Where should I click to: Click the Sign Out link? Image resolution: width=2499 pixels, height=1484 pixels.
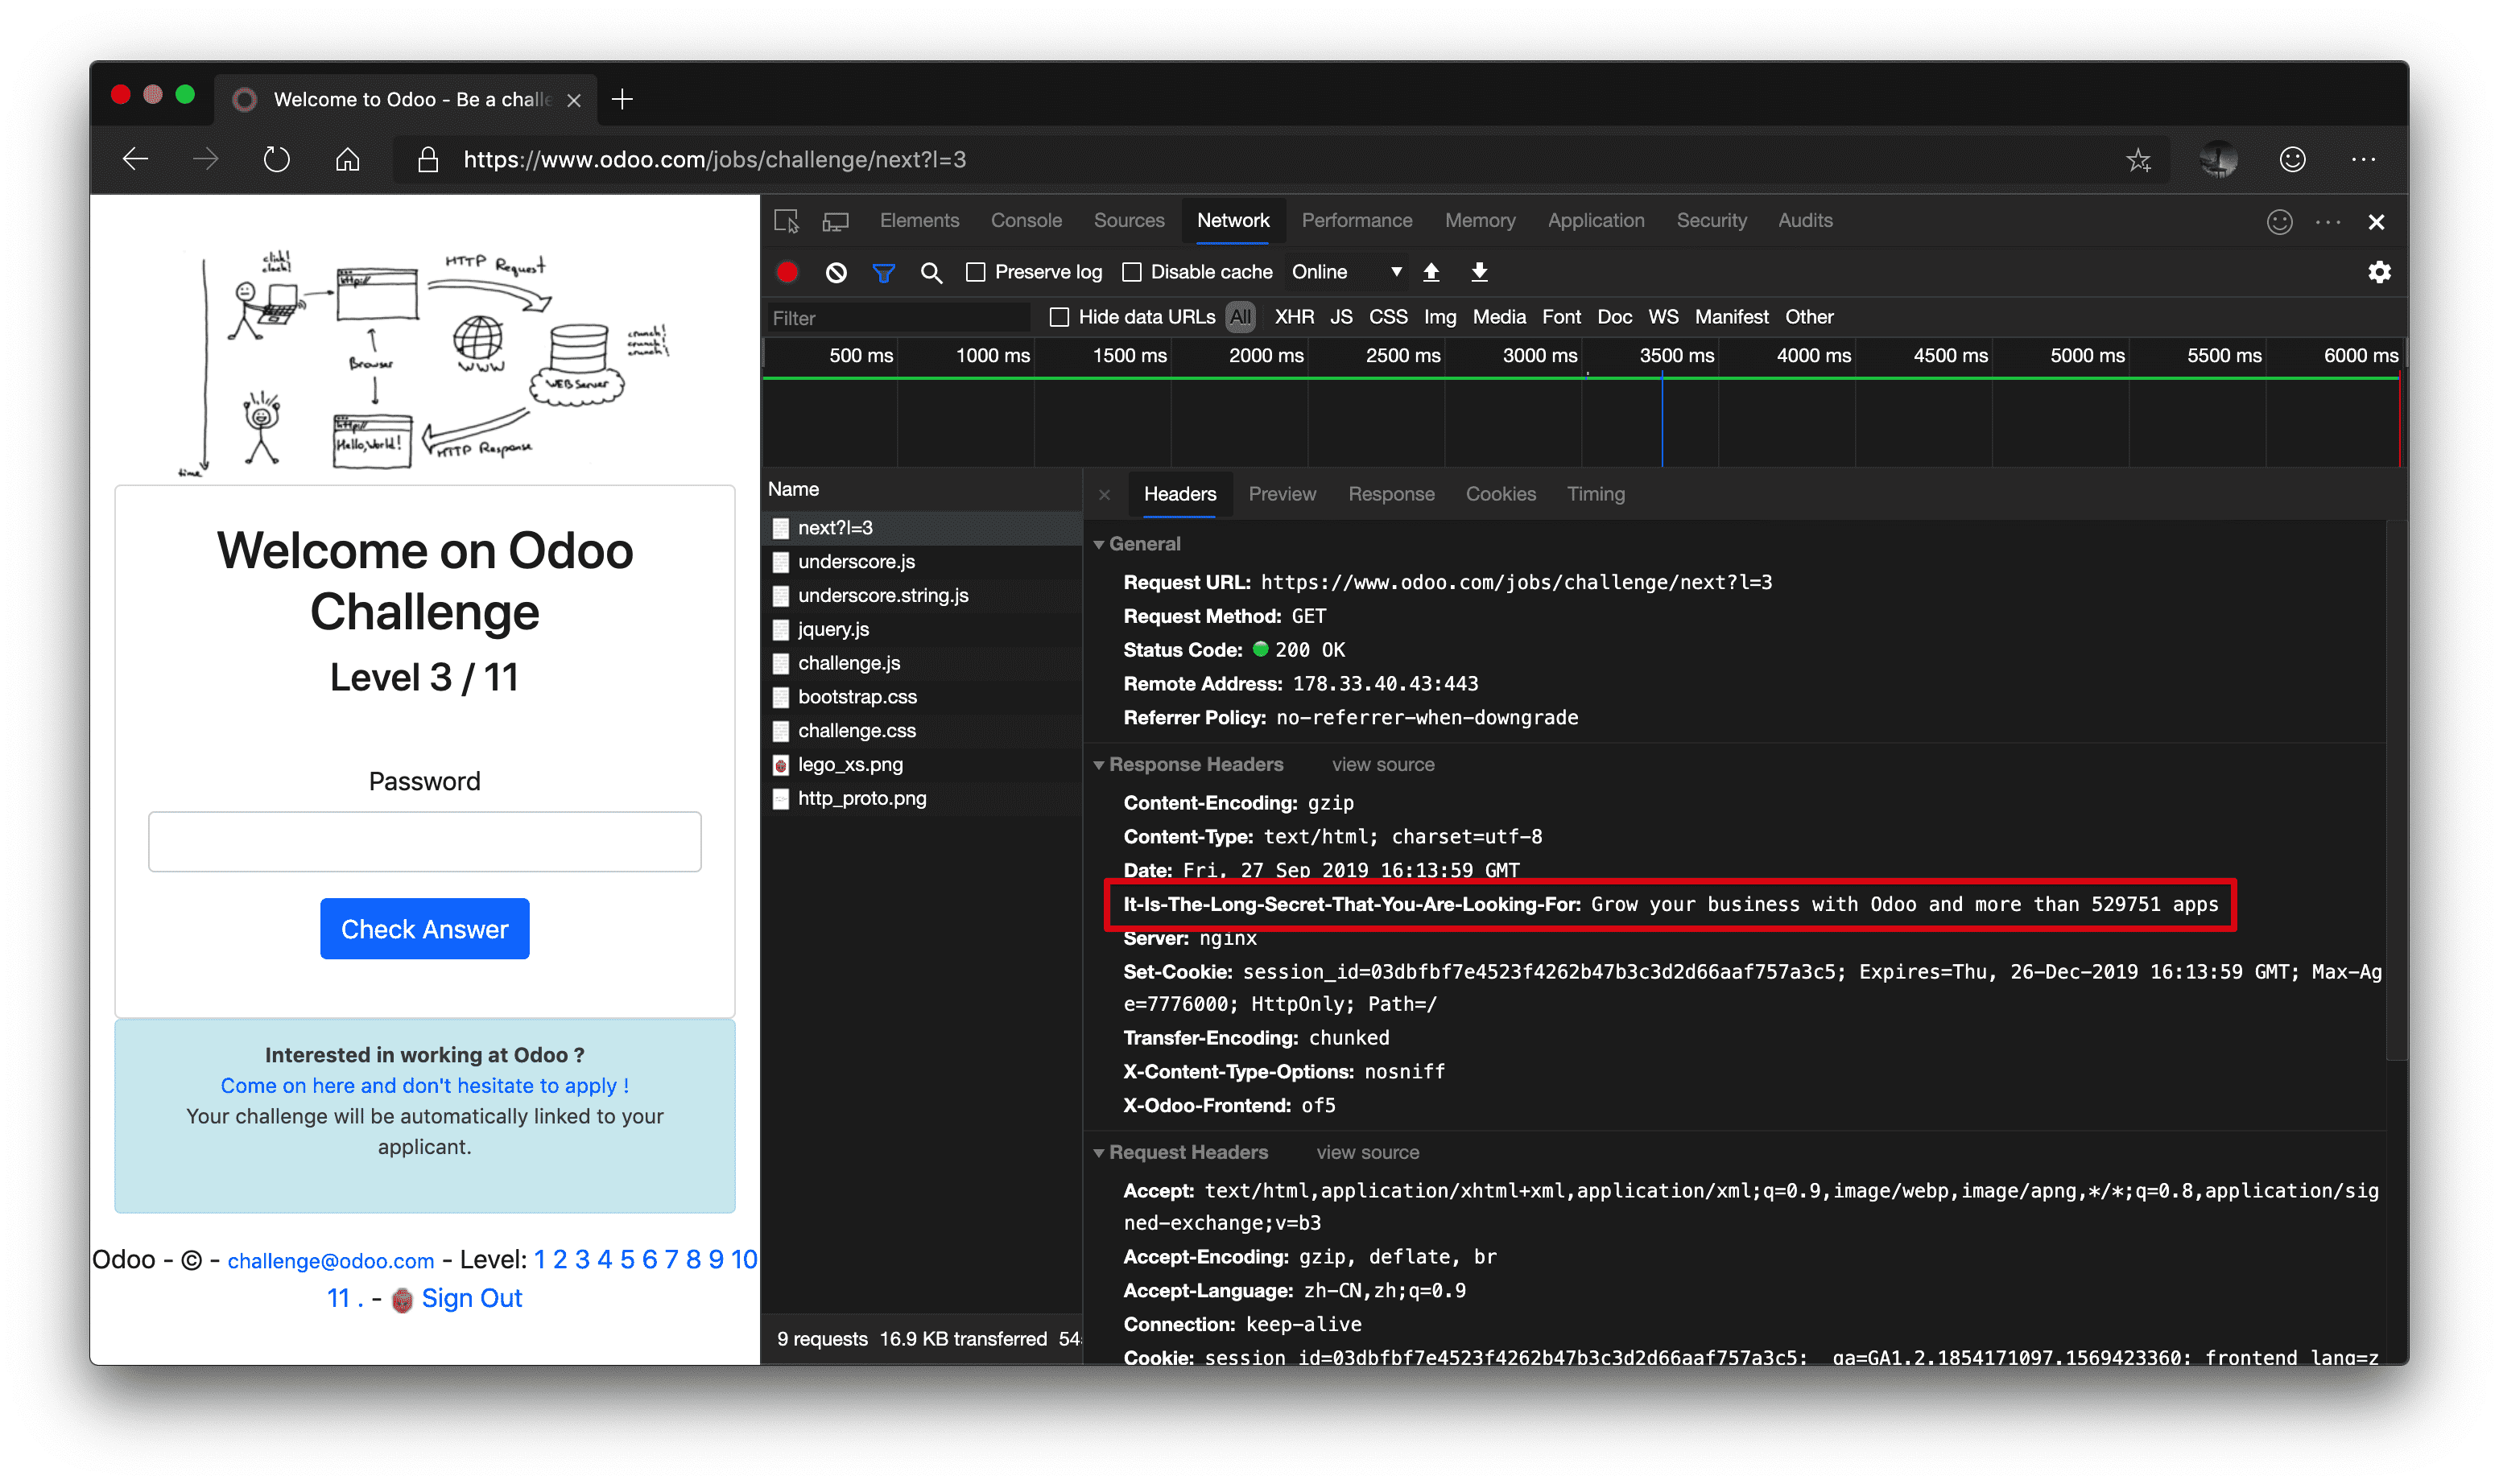click(x=471, y=1299)
